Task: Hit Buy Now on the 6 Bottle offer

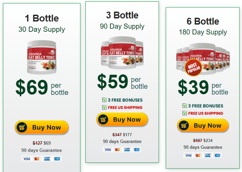Action: coord(203,126)
